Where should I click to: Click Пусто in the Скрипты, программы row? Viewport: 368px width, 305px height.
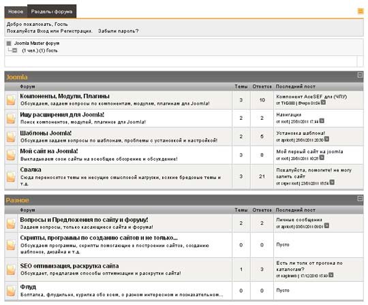(x=283, y=244)
